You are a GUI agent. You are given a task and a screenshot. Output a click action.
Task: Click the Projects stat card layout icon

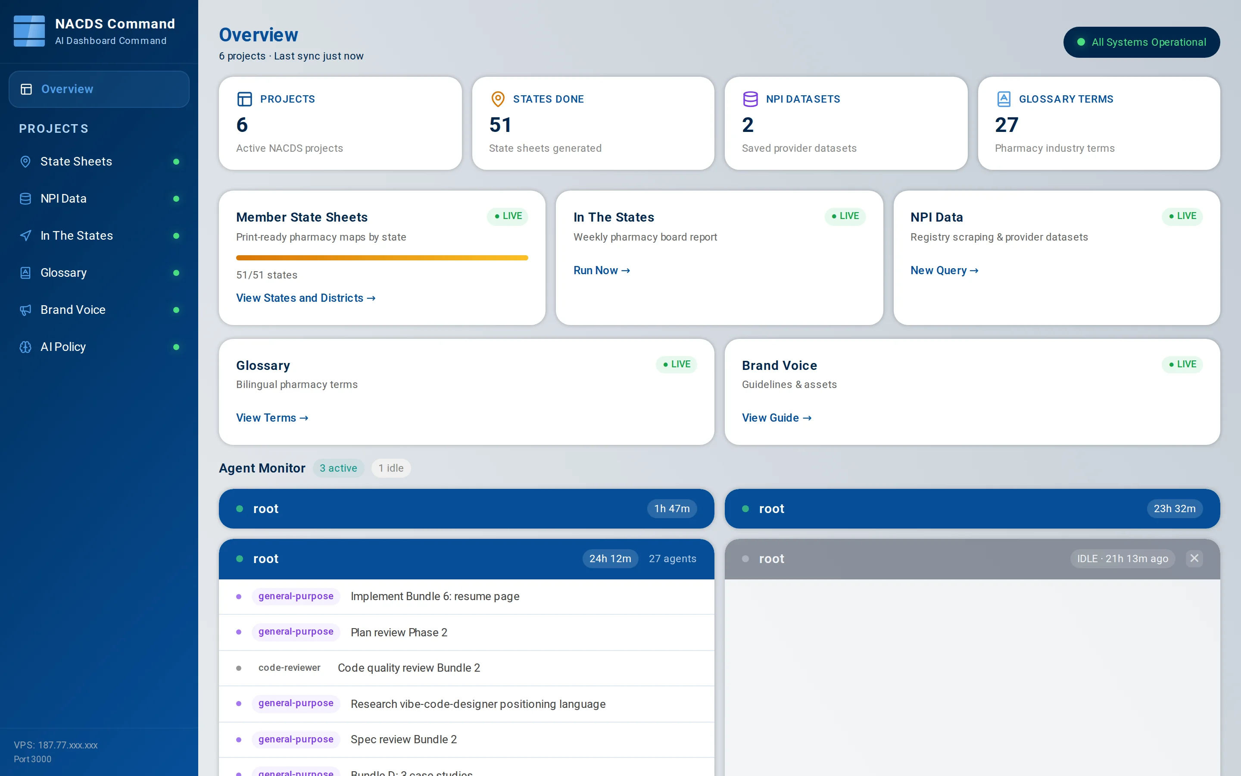(x=245, y=99)
